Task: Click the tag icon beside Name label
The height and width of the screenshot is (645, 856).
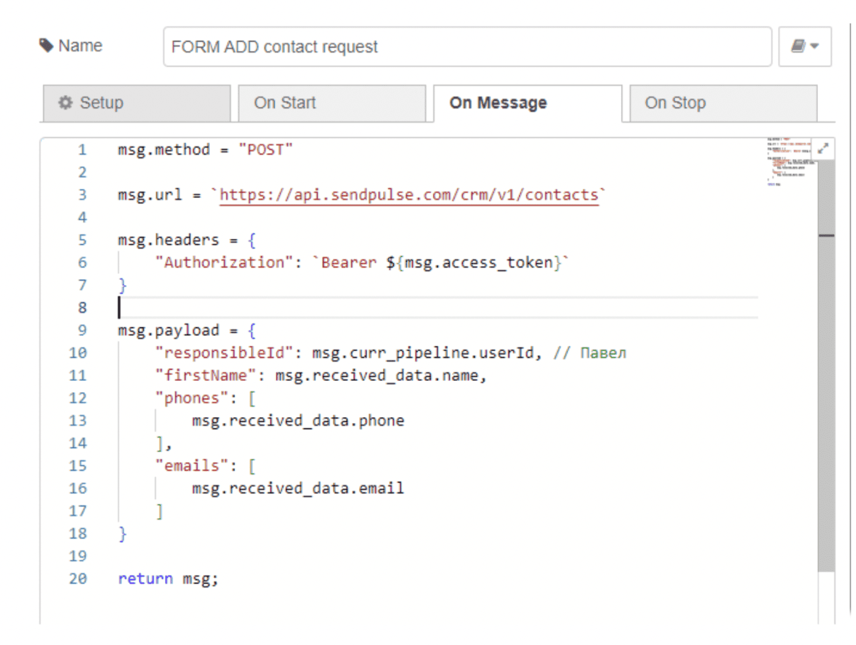Action: pos(46,45)
